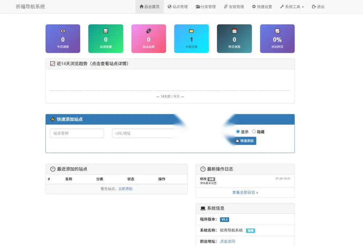363x246 pixels.
Task: Click the 软壳导航系统 system name text
Action: 231,230
